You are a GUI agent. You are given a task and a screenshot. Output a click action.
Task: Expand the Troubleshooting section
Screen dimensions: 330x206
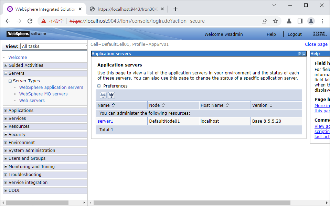click(x=6, y=175)
